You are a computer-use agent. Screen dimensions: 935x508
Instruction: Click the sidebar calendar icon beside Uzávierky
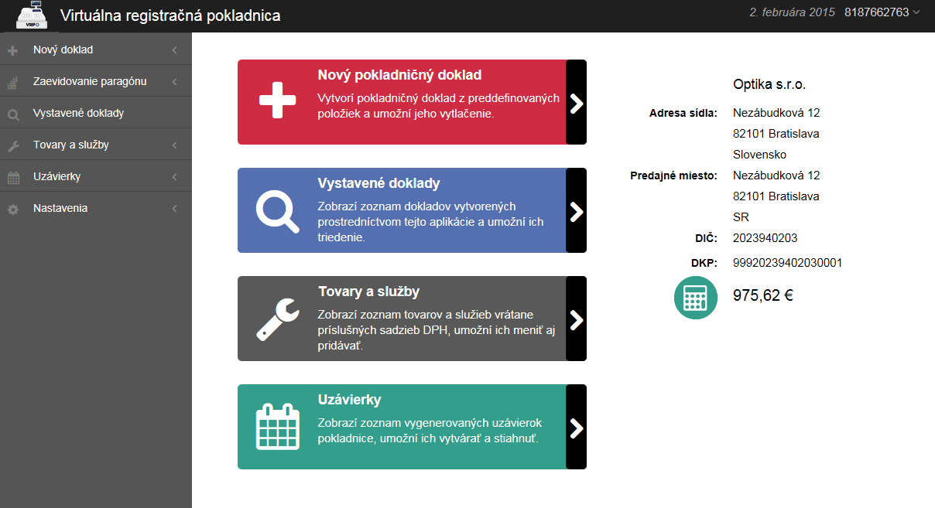pyautogui.click(x=13, y=178)
